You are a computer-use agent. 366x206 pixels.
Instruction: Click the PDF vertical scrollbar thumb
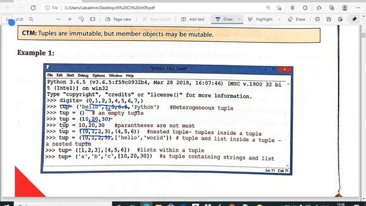click(364, 35)
